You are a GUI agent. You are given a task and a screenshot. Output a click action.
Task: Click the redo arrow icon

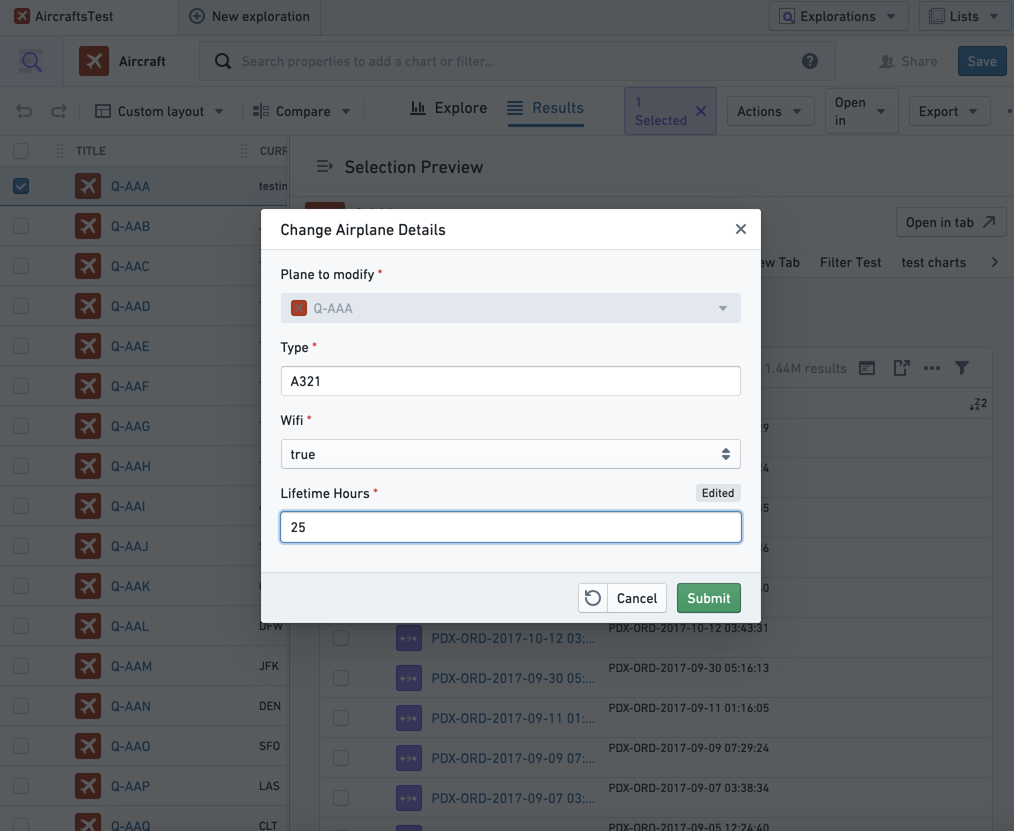coord(59,111)
